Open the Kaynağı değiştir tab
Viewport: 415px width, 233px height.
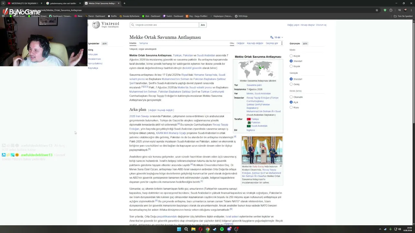click(255, 43)
